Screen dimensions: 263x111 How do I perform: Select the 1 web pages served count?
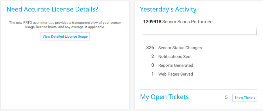152,74
